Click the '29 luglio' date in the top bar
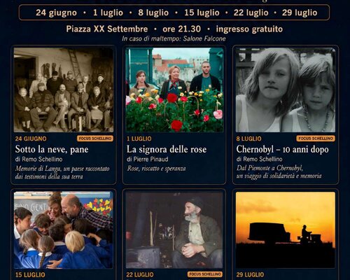The height and width of the screenshot is (280, 350). coord(300,13)
